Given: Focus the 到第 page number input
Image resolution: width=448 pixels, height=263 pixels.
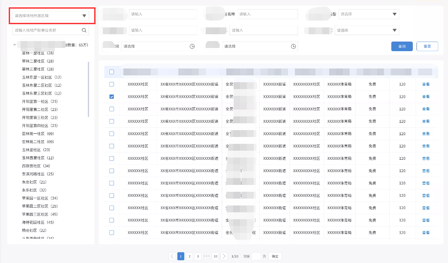Looking at the screenshot, I should pos(256,256).
